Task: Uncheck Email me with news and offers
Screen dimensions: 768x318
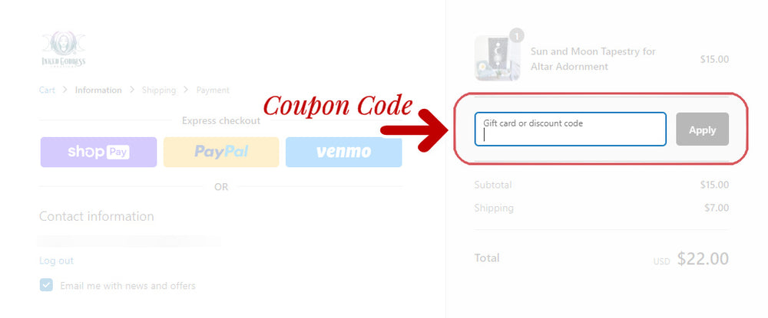Action: coord(46,285)
